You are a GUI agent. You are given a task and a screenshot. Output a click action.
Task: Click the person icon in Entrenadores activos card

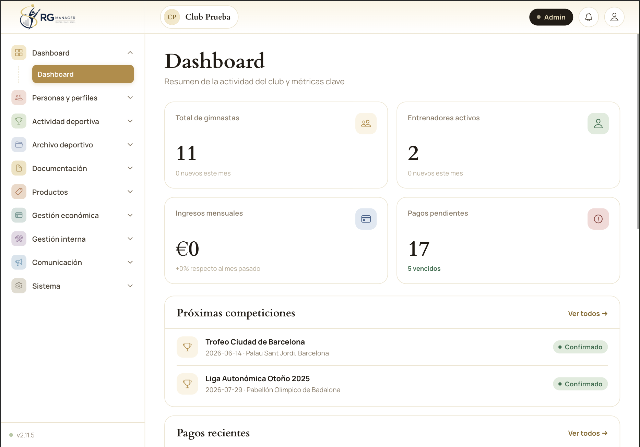(x=598, y=123)
